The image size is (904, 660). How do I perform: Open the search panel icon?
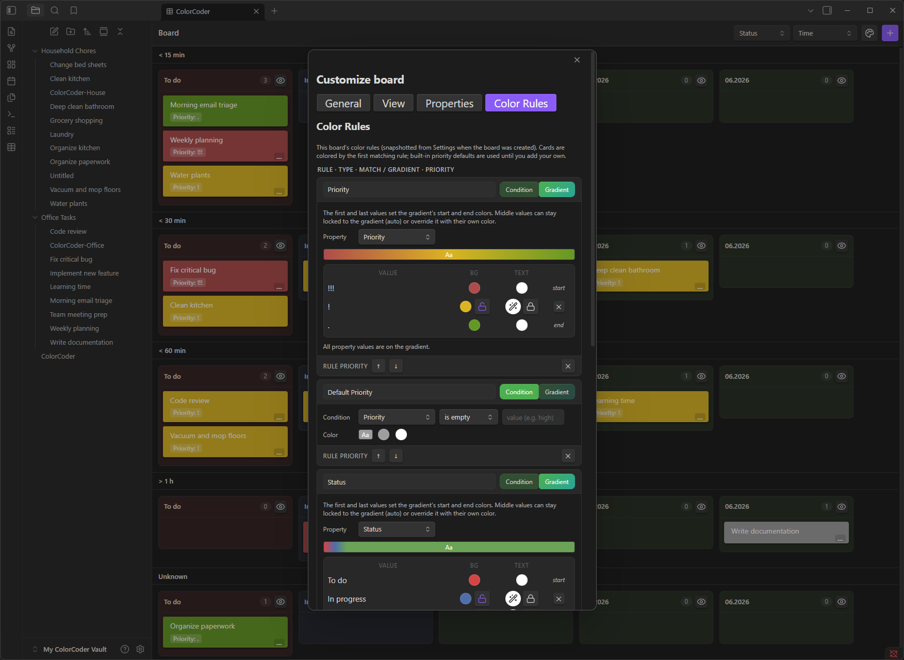point(55,10)
